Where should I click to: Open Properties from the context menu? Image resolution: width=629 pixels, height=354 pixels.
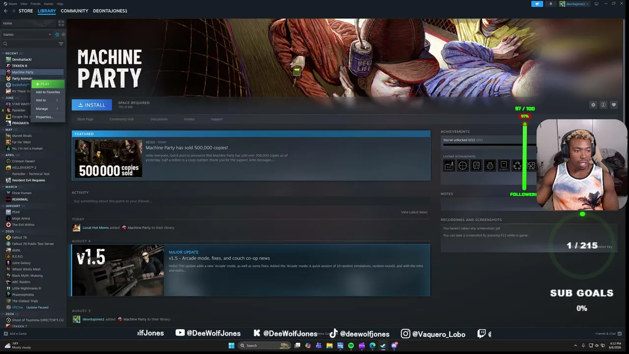click(x=48, y=117)
